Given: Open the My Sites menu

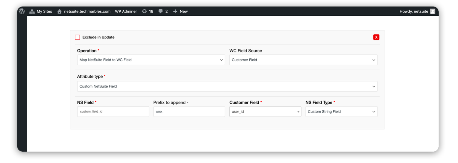Looking at the screenshot, I should tap(44, 11).
